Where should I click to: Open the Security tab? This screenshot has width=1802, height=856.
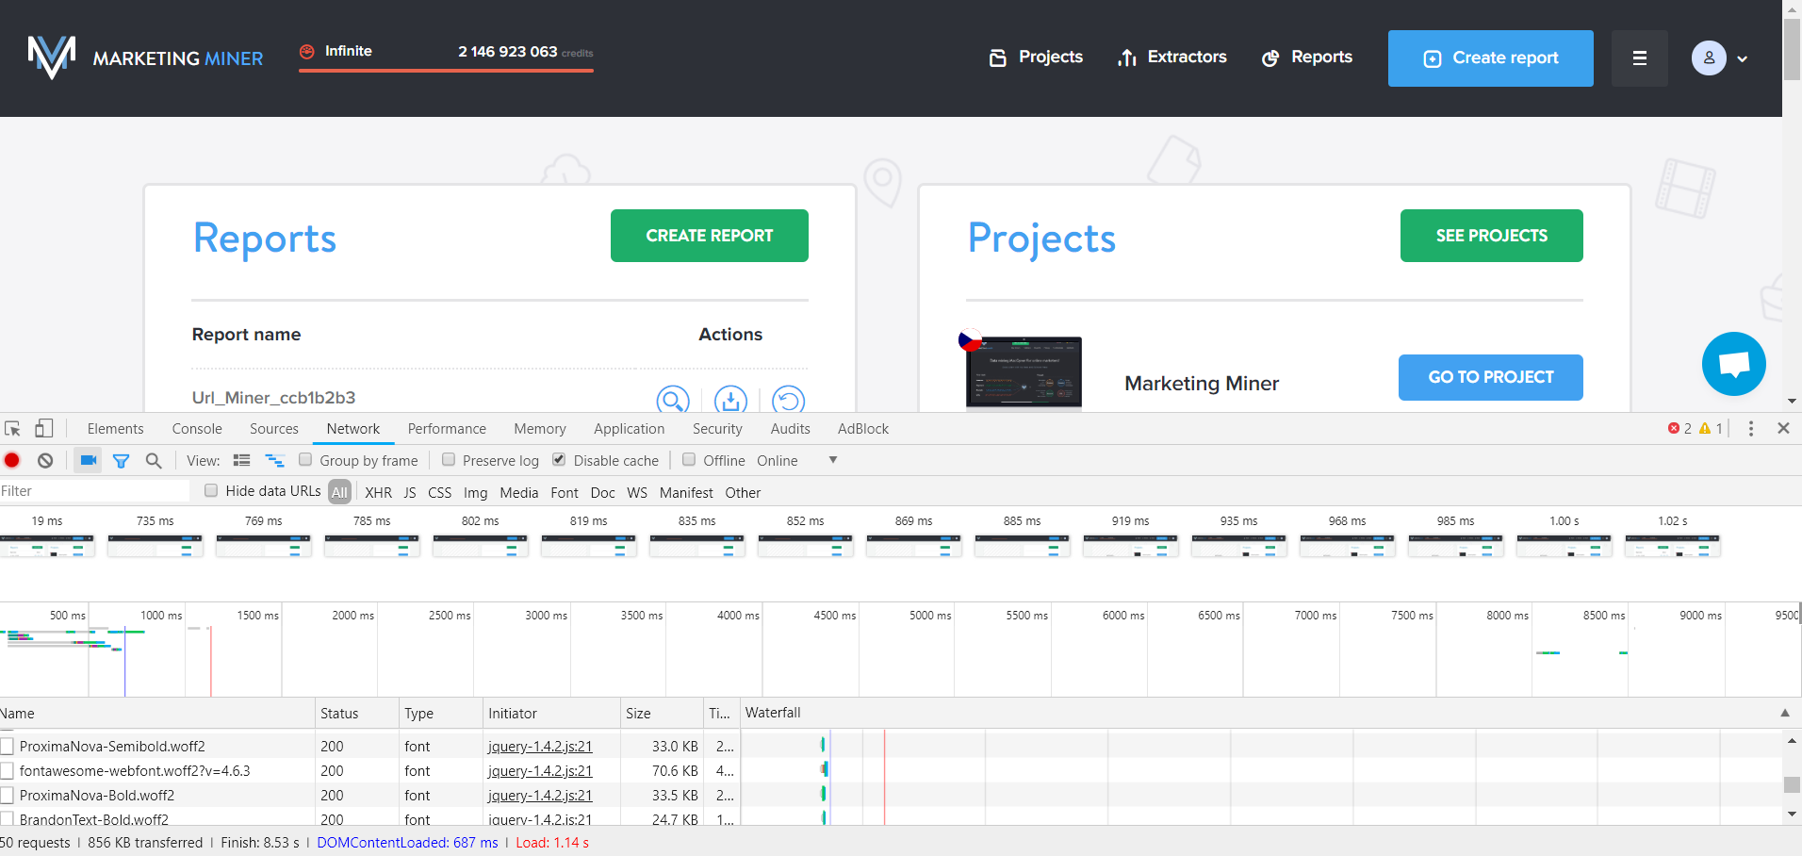click(x=717, y=429)
